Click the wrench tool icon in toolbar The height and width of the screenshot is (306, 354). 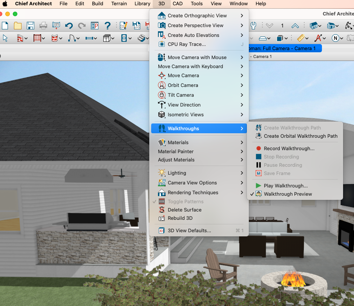(x=253, y=26)
